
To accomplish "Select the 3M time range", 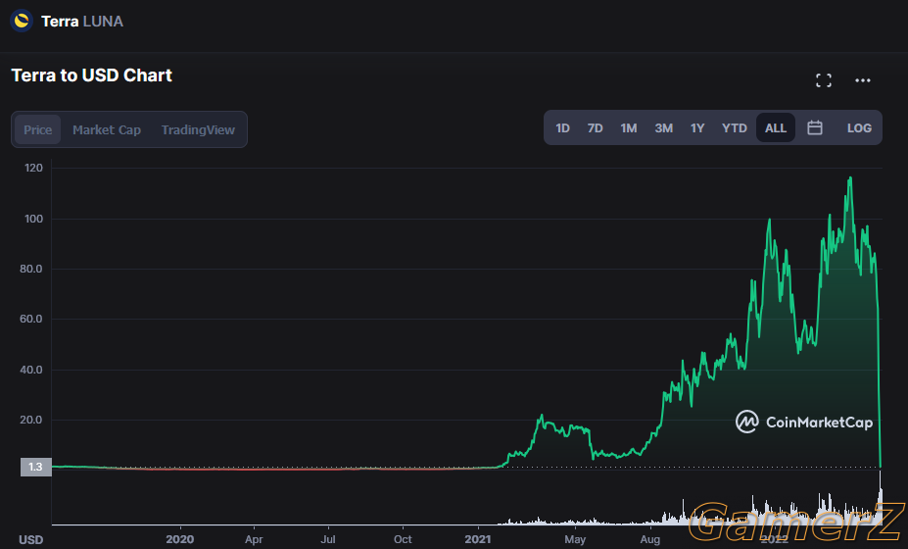I will [x=664, y=128].
